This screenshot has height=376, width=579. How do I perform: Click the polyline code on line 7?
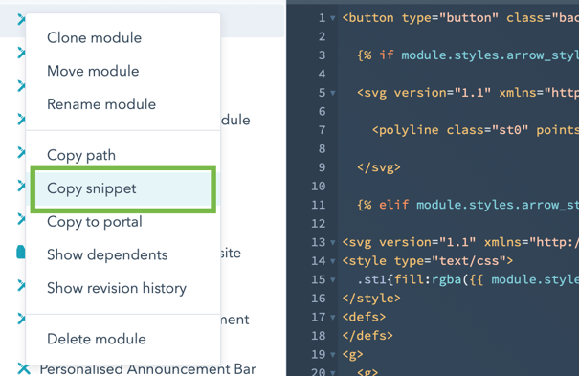click(x=476, y=130)
